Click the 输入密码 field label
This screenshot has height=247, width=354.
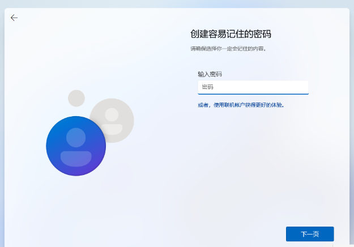click(209, 74)
